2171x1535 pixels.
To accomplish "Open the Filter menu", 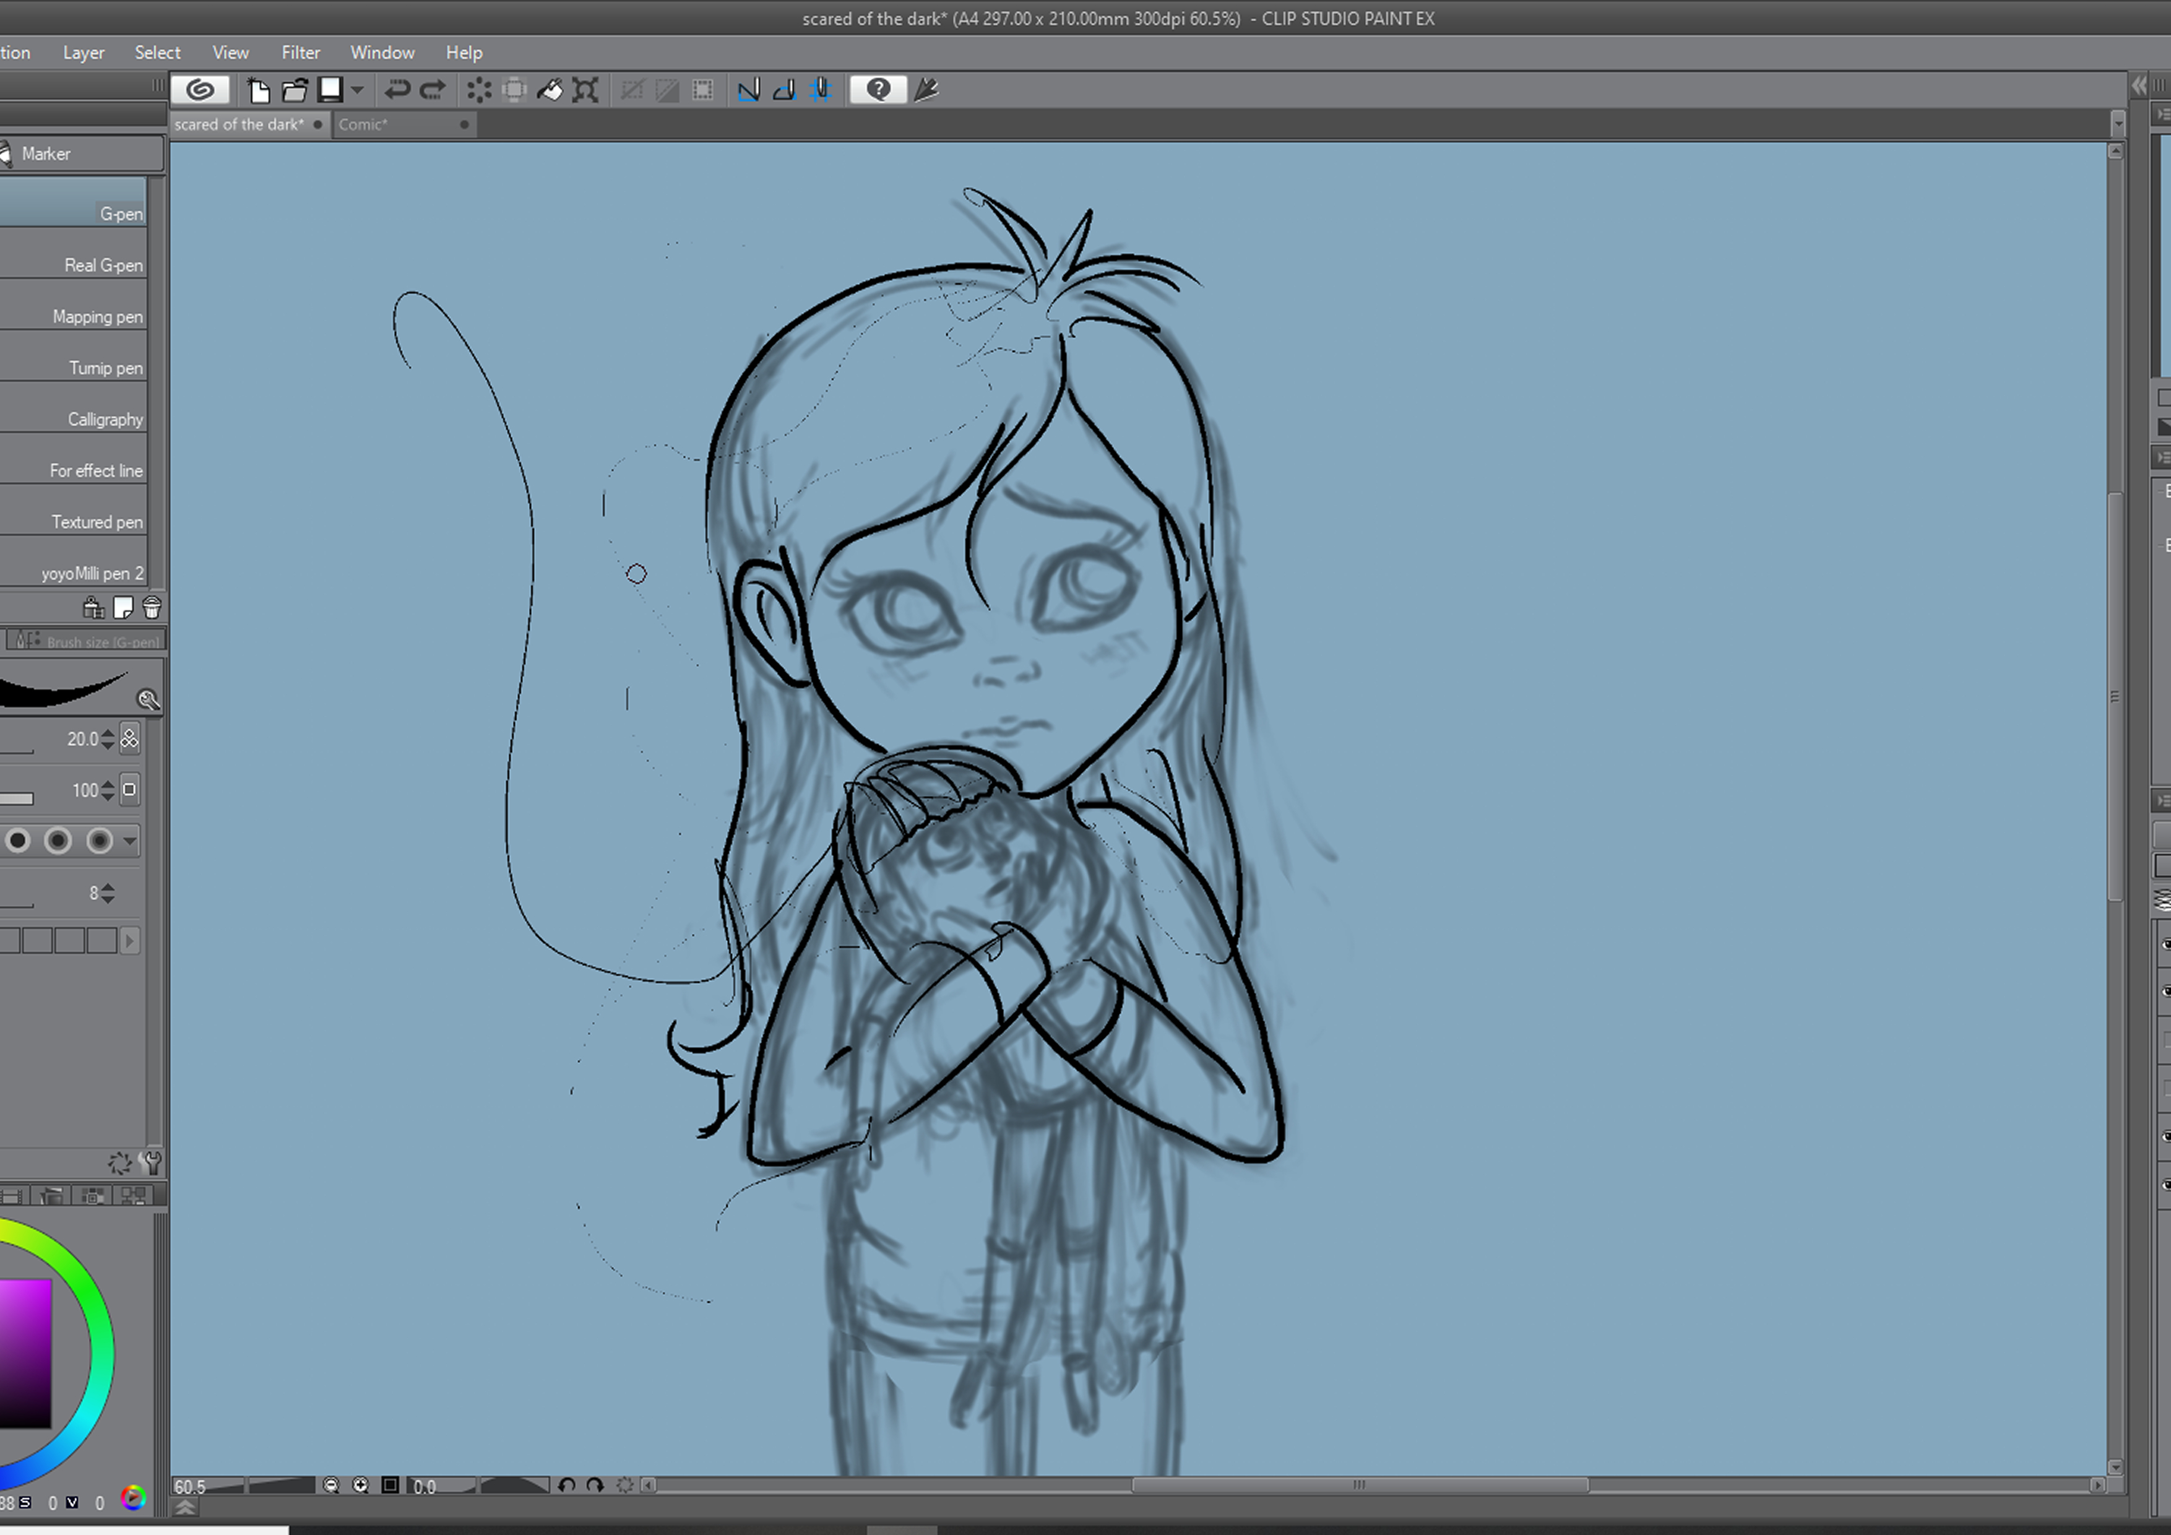I will click(301, 53).
